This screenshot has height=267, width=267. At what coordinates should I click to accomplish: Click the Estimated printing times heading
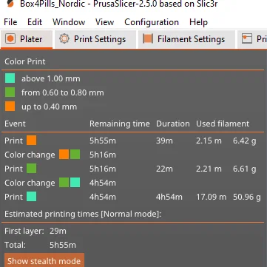tap(83, 214)
